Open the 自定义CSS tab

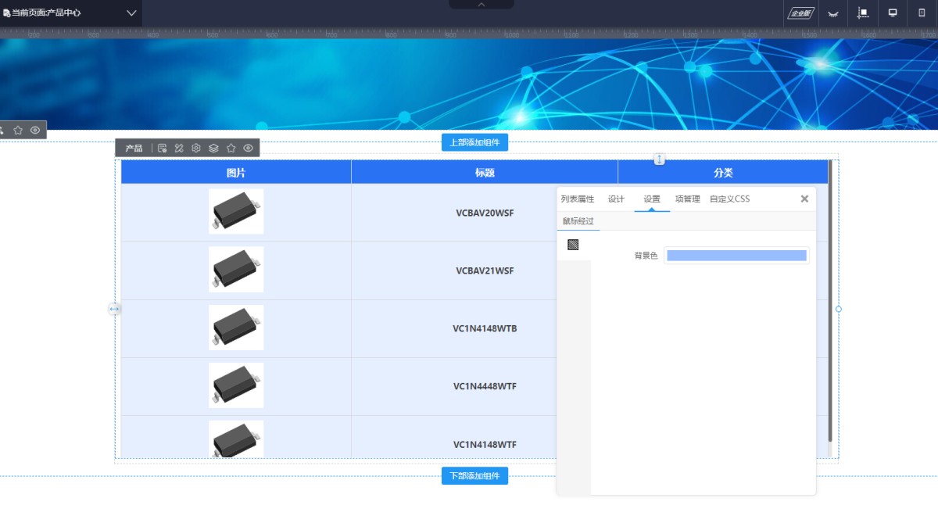(x=729, y=199)
